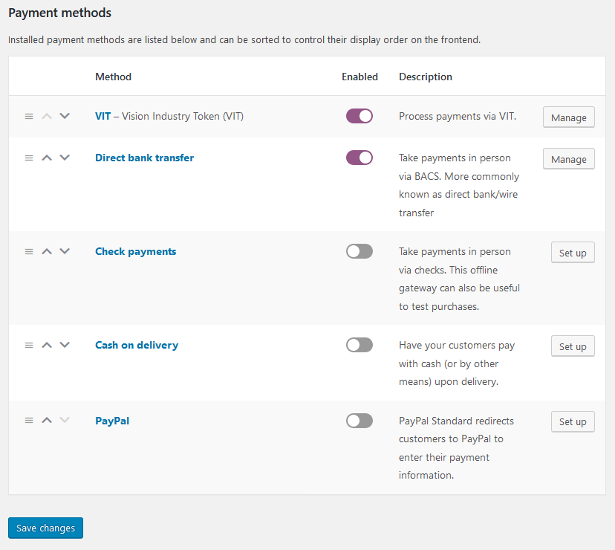Click drag handle icon for VIT row
615x550 pixels.
click(x=29, y=117)
